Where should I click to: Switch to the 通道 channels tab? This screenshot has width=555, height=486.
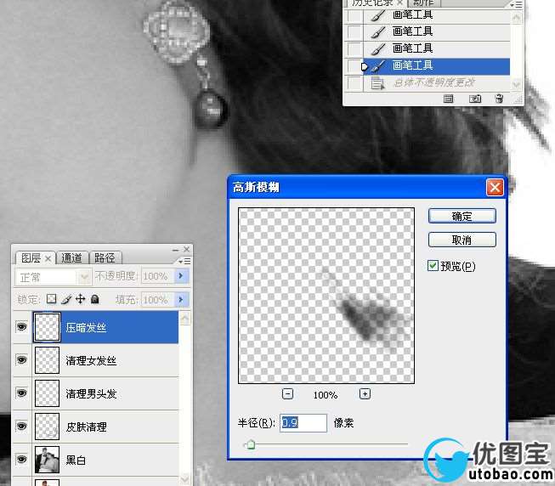[71, 257]
